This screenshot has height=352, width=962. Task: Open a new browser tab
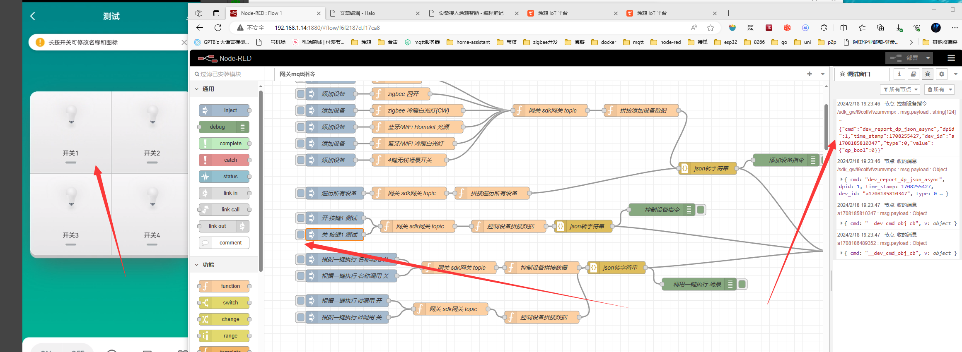click(729, 13)
